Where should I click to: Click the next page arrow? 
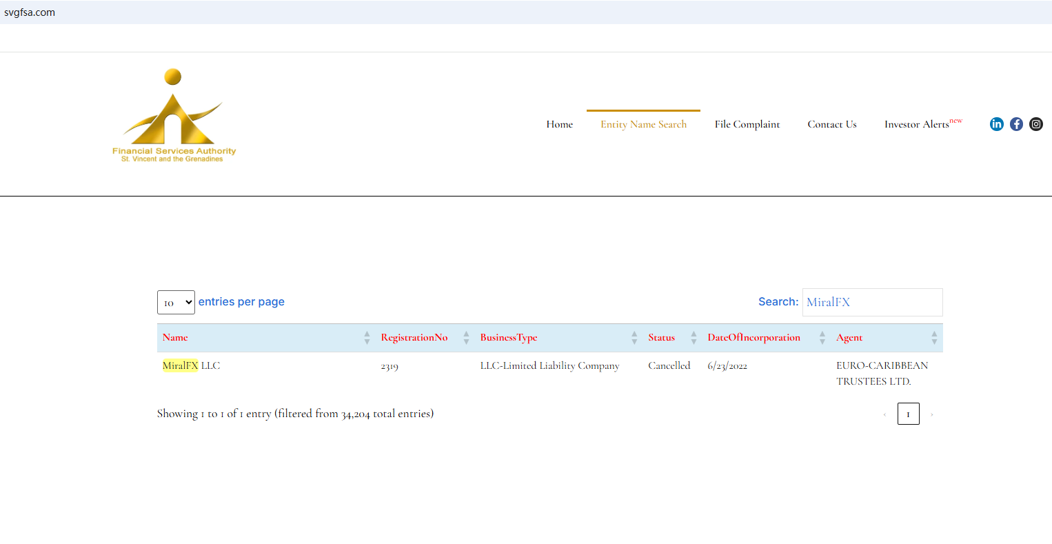pos(931,414)
